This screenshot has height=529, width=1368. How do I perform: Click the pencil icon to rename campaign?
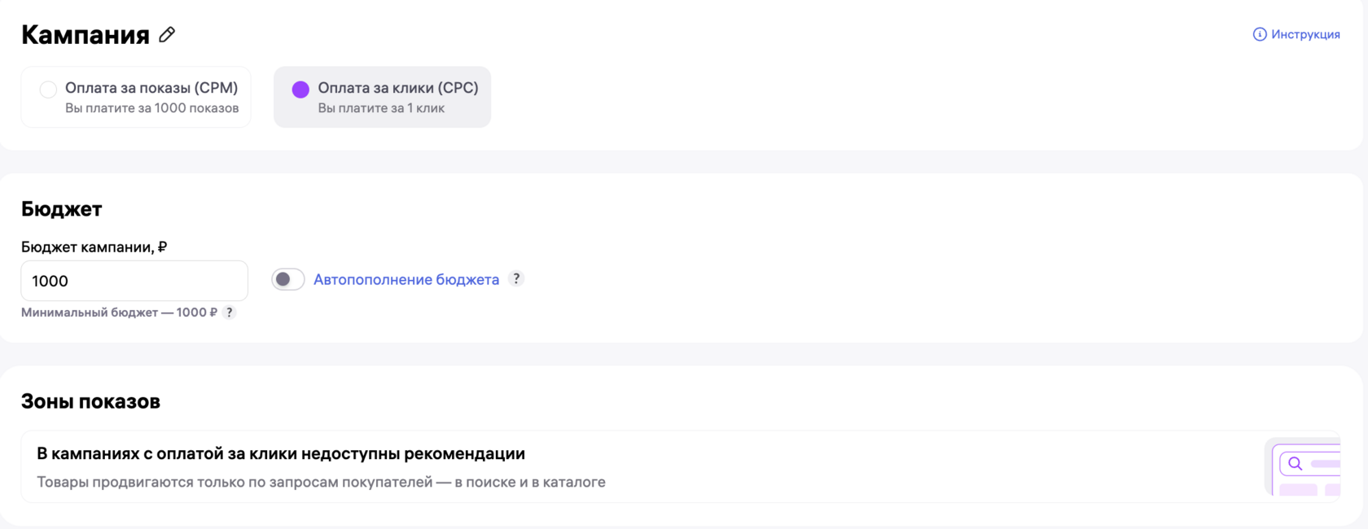(x=167, y=35)
